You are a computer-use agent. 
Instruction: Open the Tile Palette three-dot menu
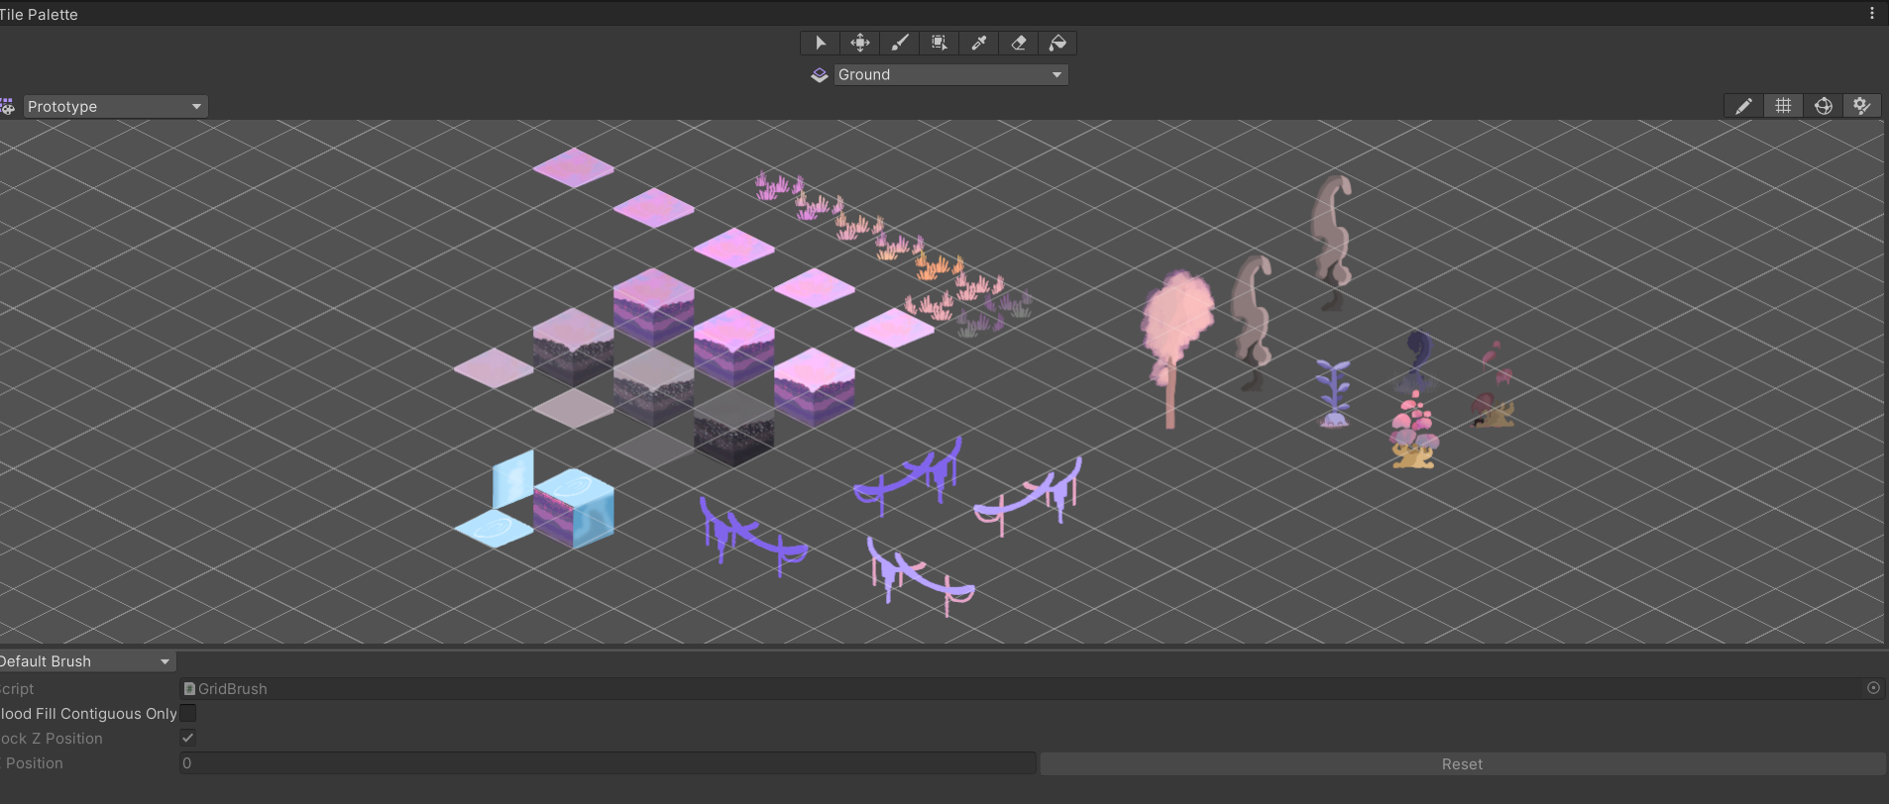pyautogui.click(x=1871, y=14)
